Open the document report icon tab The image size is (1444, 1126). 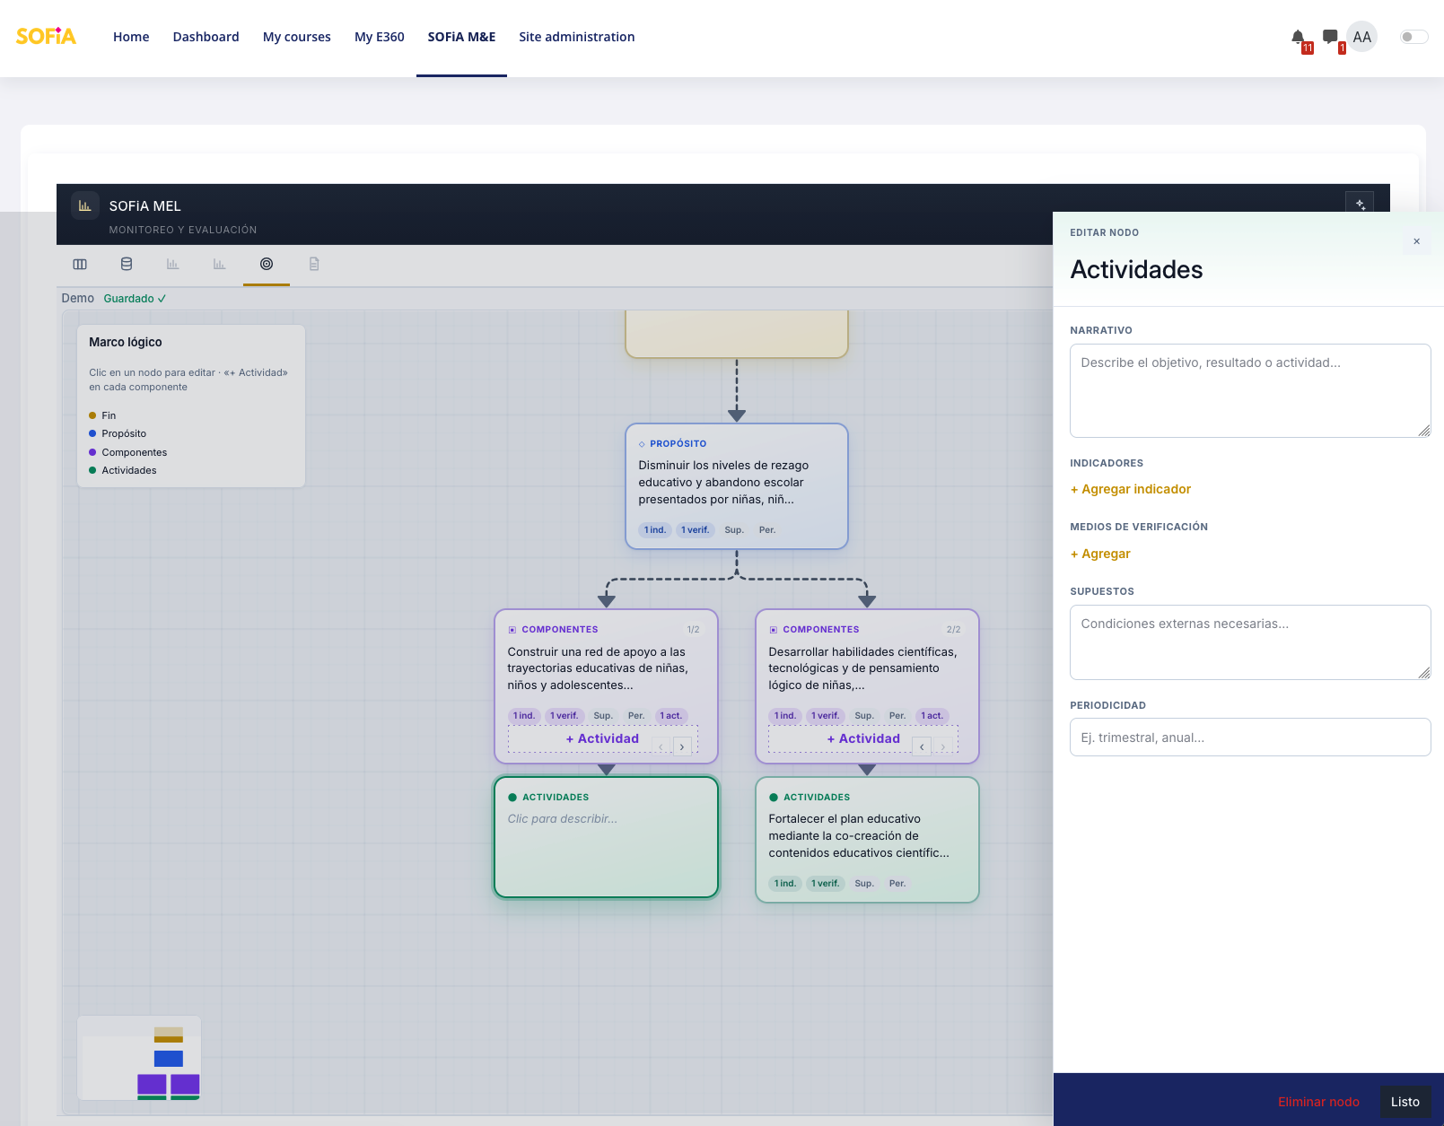314,264
